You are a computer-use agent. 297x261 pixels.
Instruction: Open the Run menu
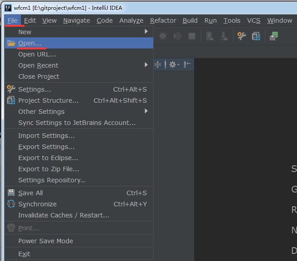[211, 20]
